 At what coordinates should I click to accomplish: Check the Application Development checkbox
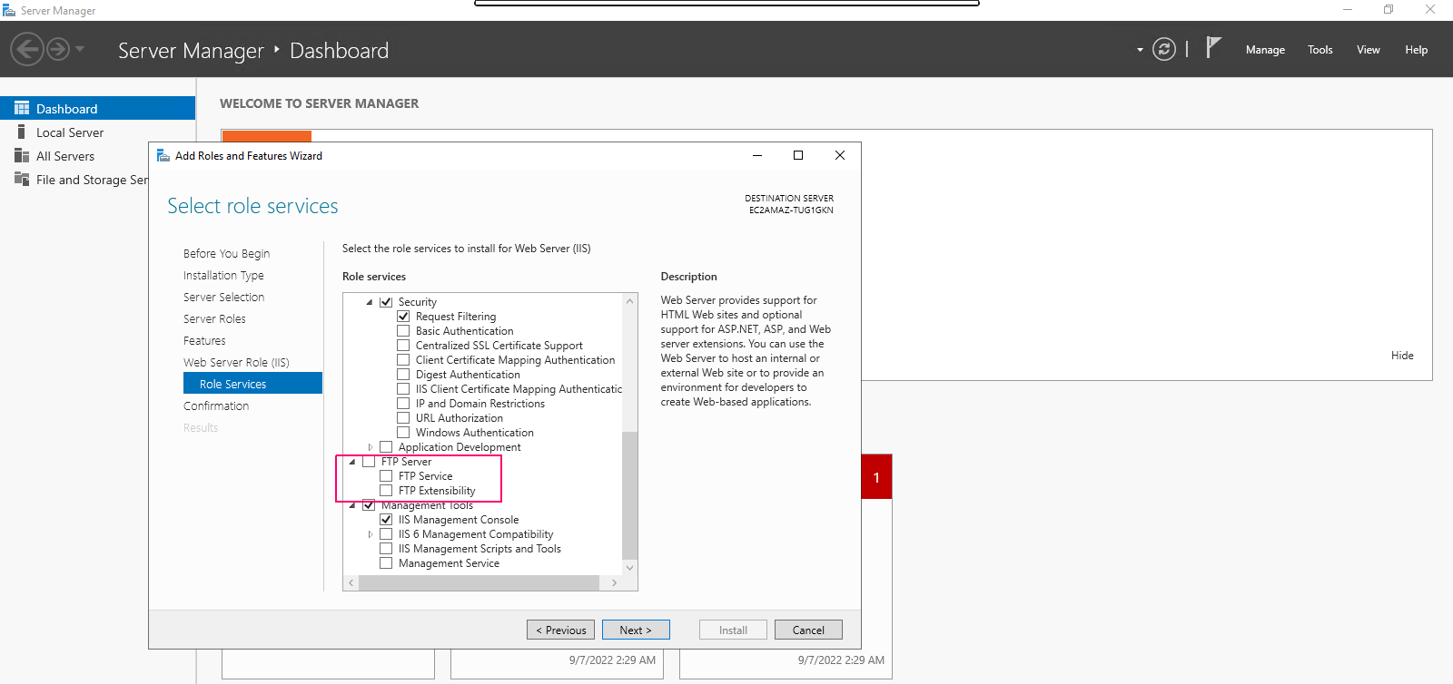[386, 447]
